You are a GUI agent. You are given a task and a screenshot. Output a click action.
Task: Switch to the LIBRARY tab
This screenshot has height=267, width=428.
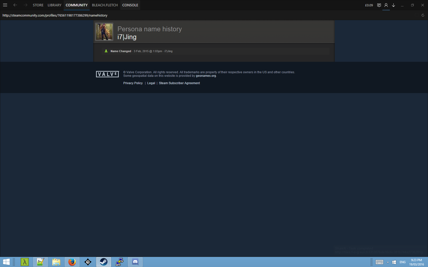55,5
